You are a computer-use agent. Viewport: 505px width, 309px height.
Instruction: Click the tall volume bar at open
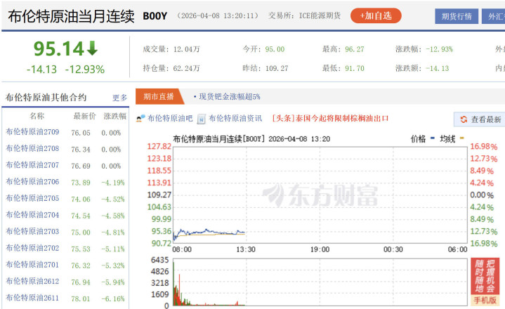tap(173, 284)
